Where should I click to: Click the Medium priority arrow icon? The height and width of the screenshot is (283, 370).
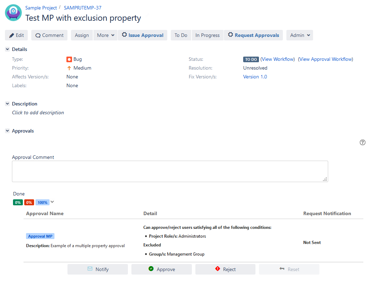(x=69, y=68)
